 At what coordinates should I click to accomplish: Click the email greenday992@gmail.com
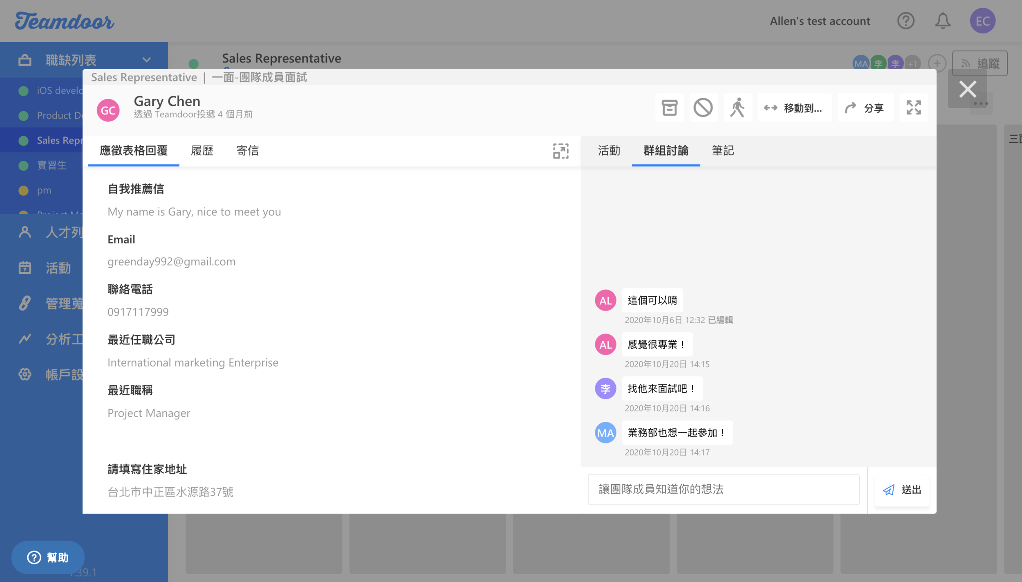click(x=171, y=262)
